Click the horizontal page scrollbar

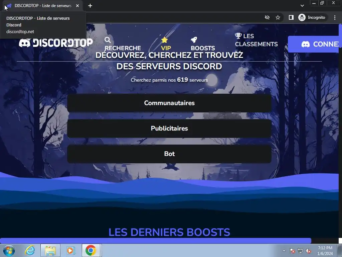[x=156, y=241]
